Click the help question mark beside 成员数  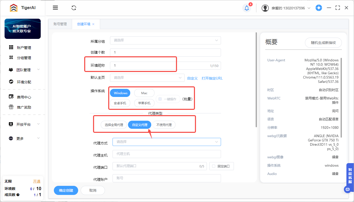[18, 195]
